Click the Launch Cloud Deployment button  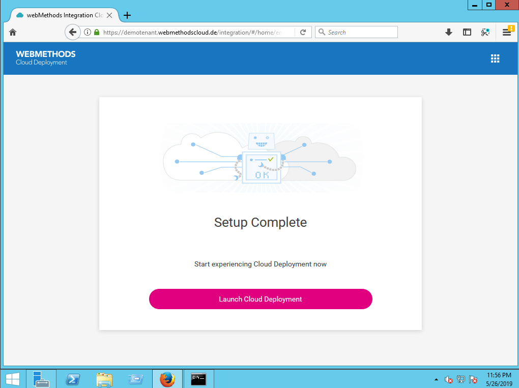coord(261,299)
